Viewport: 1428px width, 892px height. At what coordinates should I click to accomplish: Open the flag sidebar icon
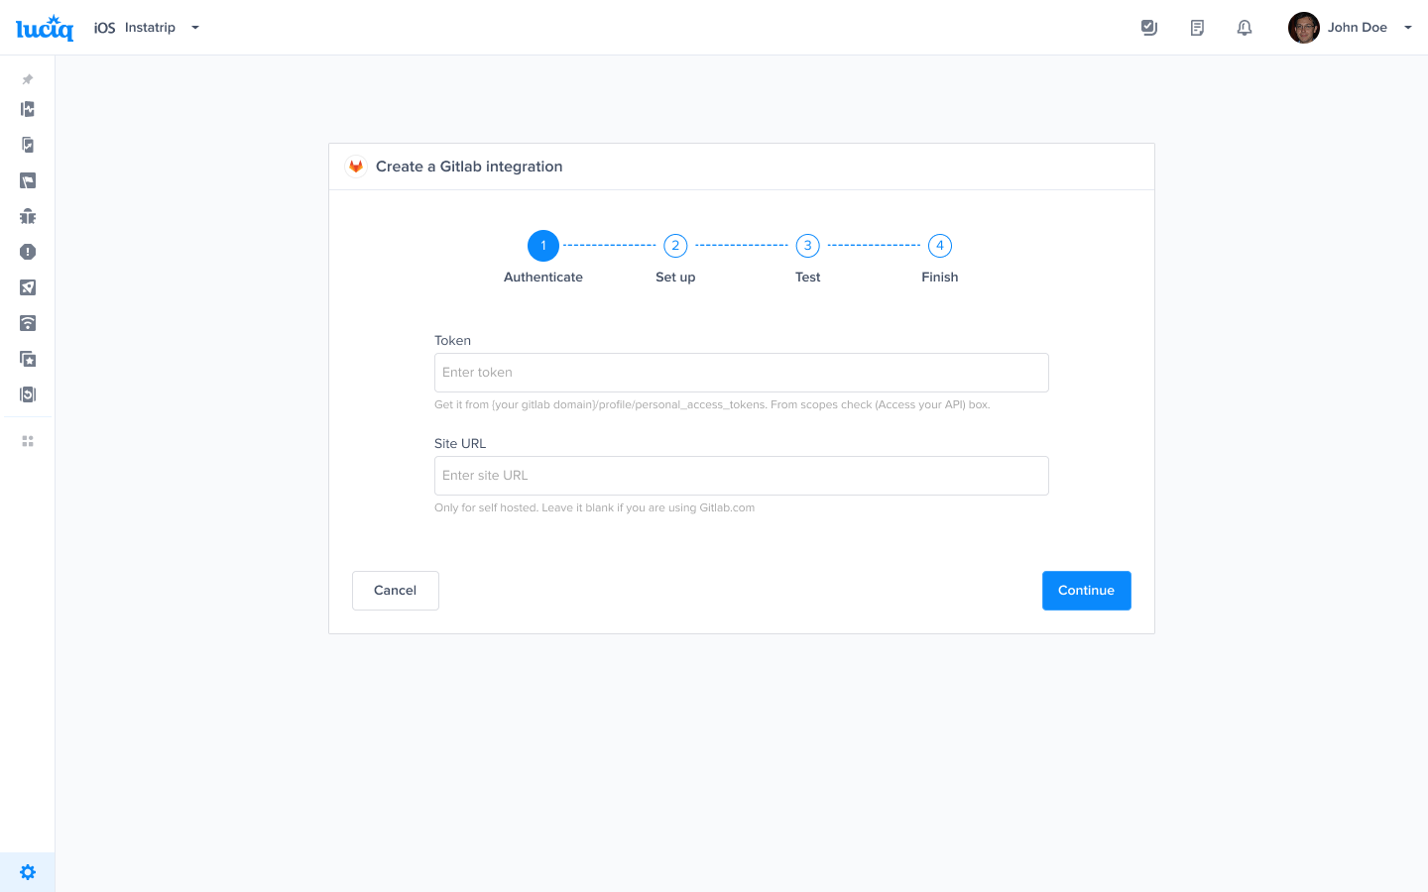(28, 180)
